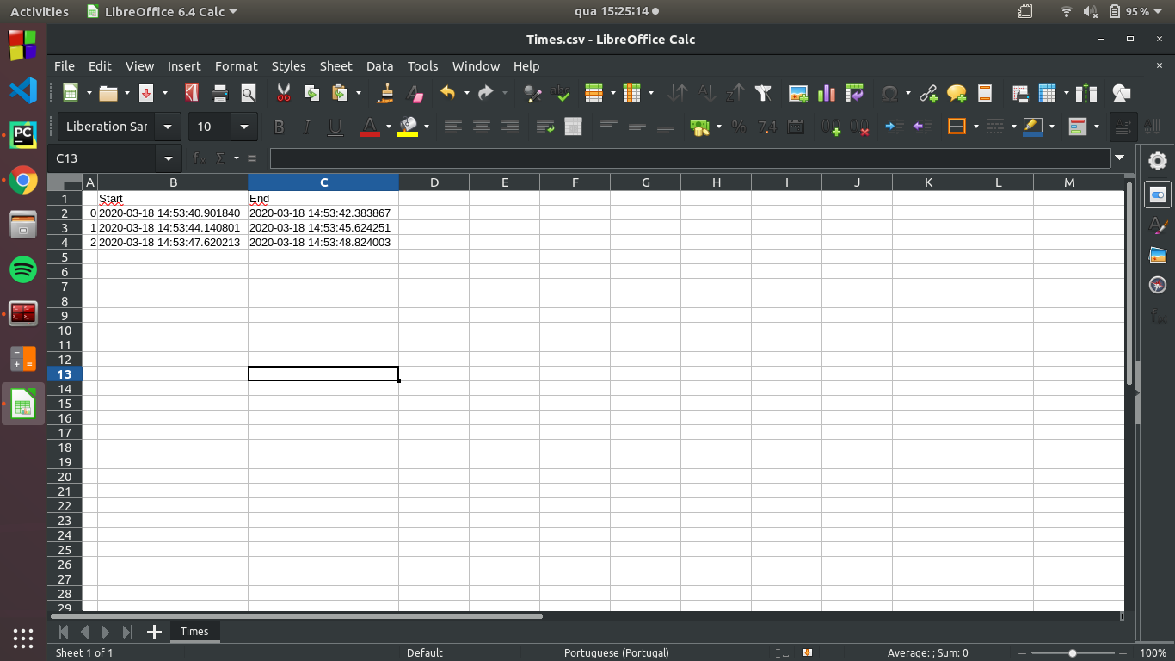Open the font size dropdown showing 10
Viewport: 1175px width, 661px height.
244,127
